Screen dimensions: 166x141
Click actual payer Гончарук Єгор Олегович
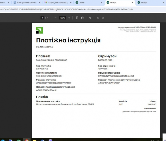click(49, 76)
